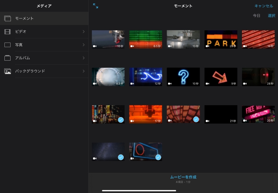The height and width of the screenshot is (193, 278).
Task: Select the FREE WIFI VACANCY neon clip
Action: coord(258,114)
